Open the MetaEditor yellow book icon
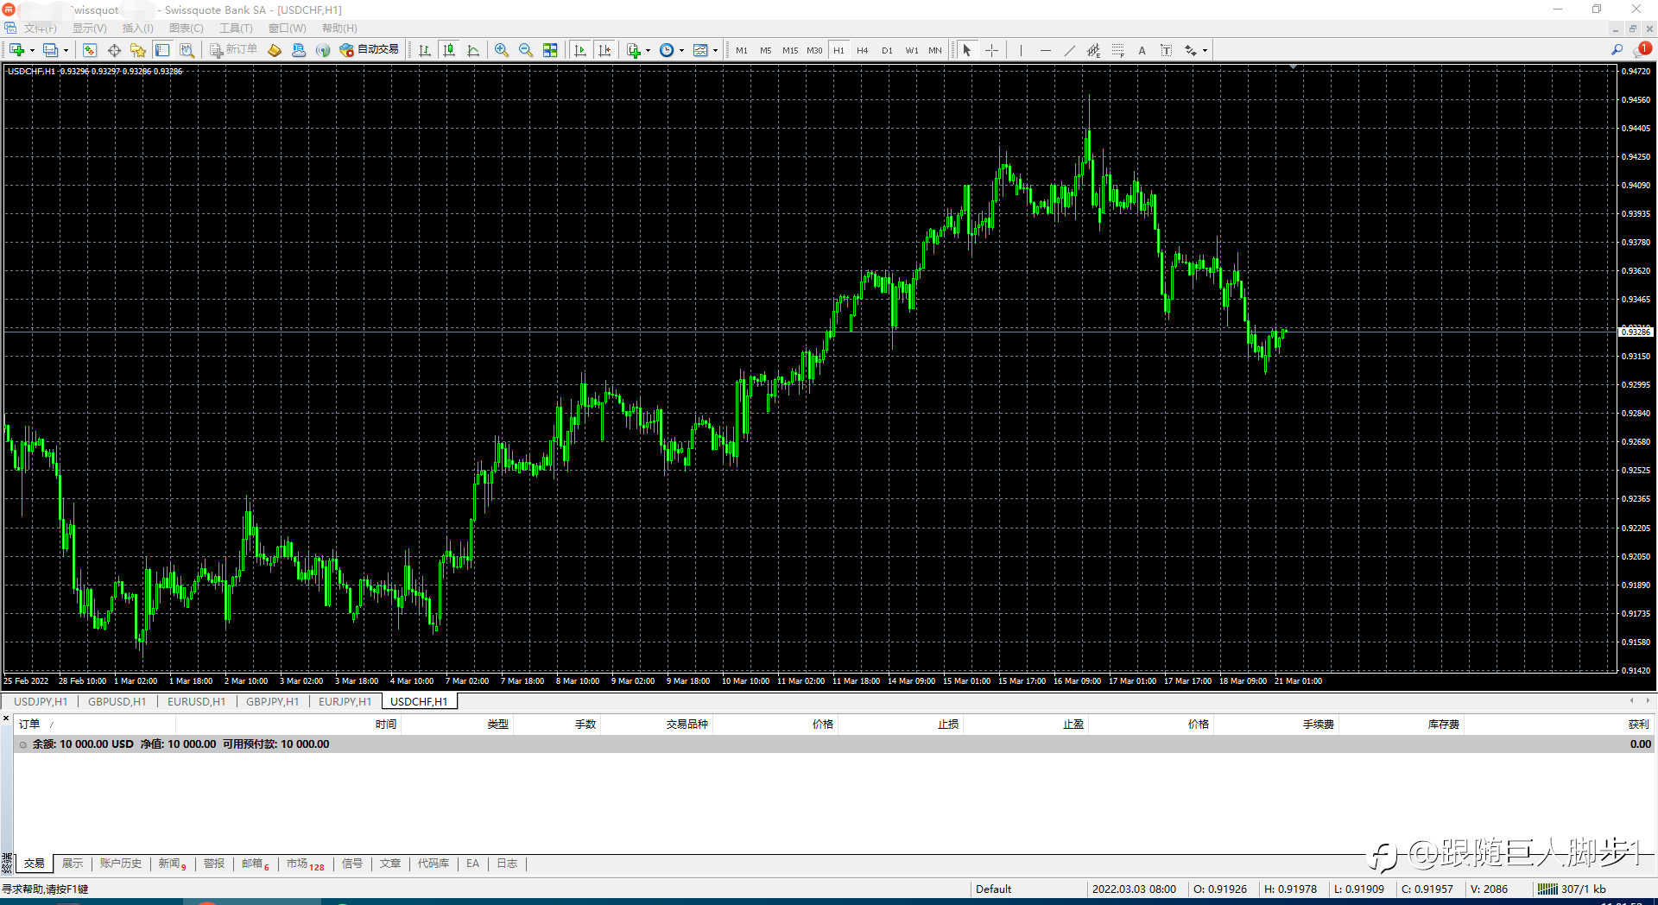 pos(275,50)
